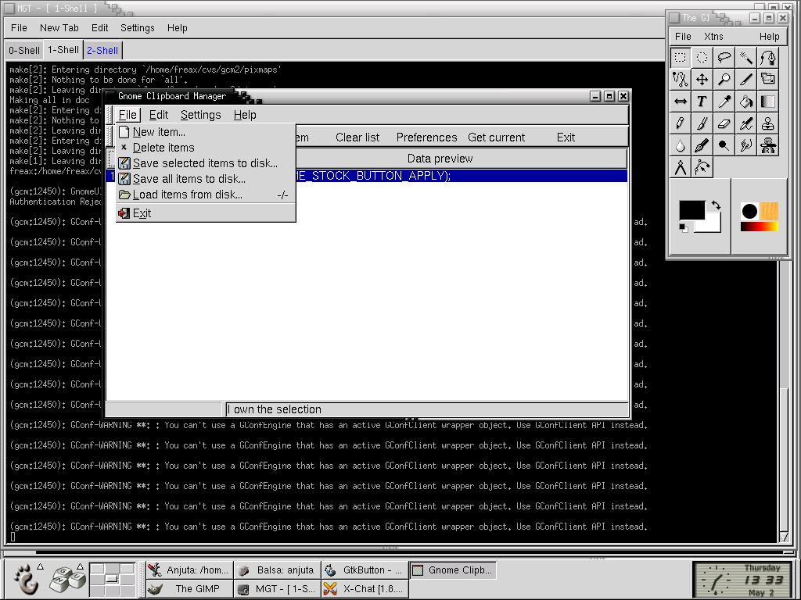Image resolution: width=801 pixels, height=600 pixels.
Task: Switch to the 2-Shell tab in MGT
Action: click(x=102, y=51)
